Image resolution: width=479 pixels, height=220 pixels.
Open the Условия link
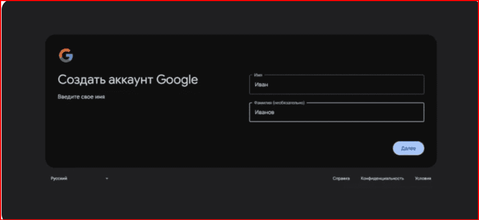tap(423, 178)
